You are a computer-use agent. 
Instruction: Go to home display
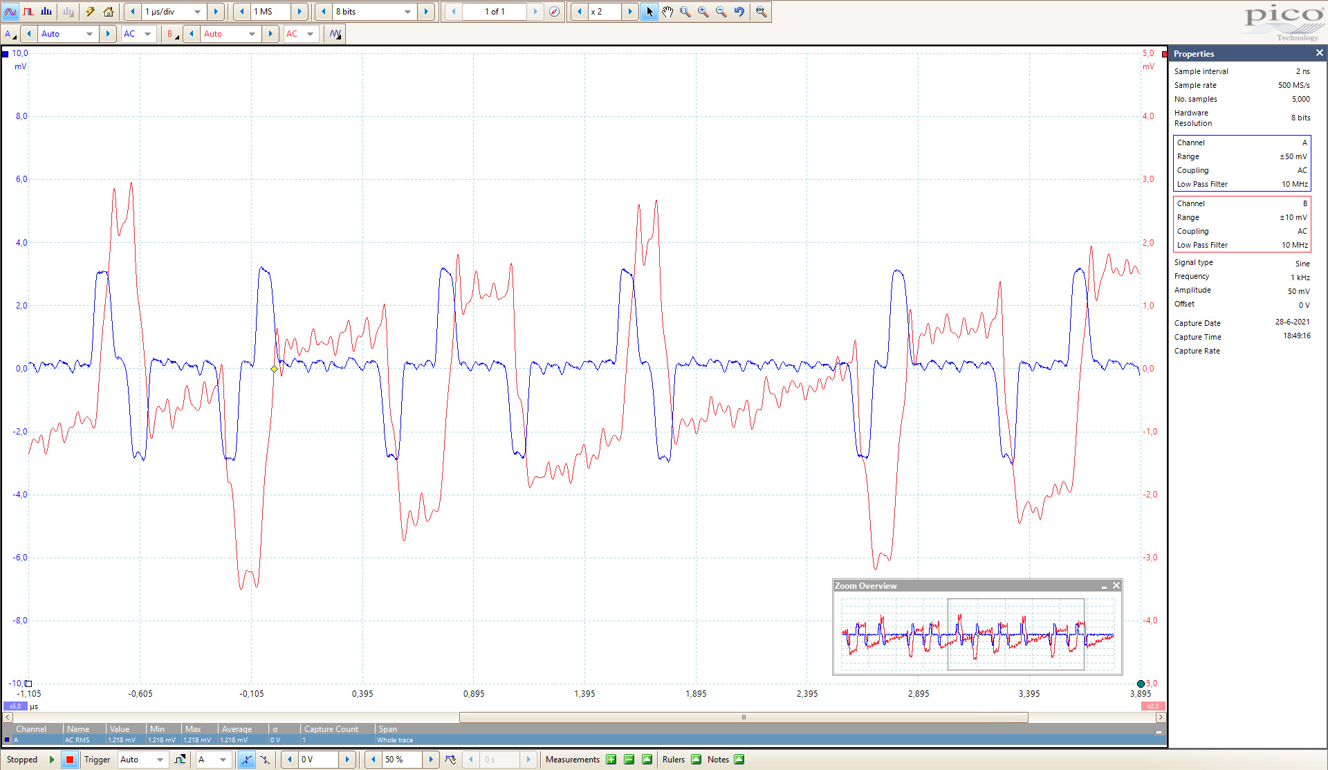[x=109, y=12]
